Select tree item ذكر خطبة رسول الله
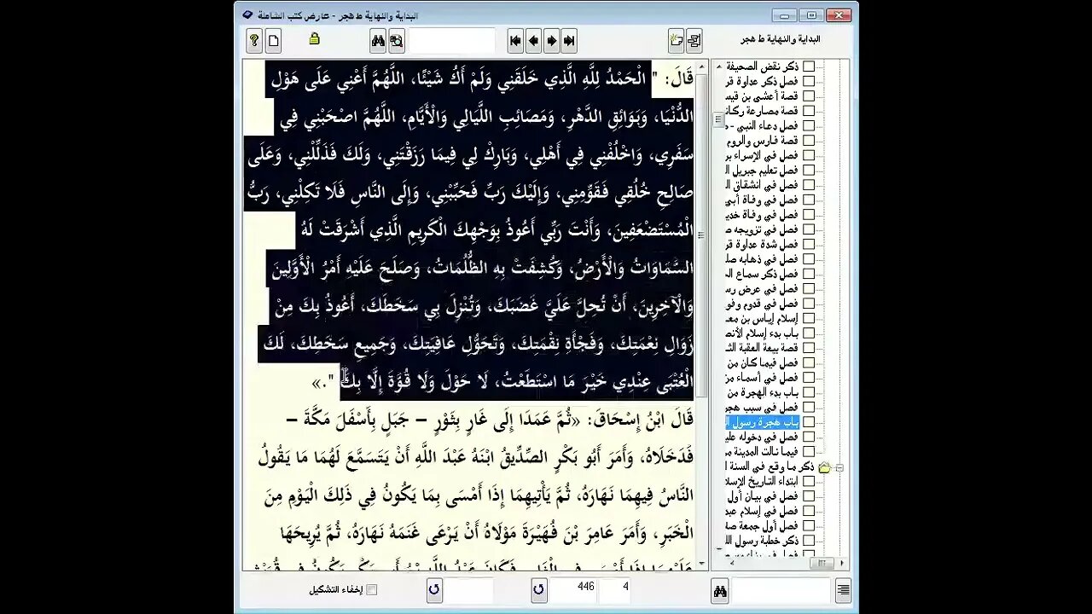 (762, 541)
